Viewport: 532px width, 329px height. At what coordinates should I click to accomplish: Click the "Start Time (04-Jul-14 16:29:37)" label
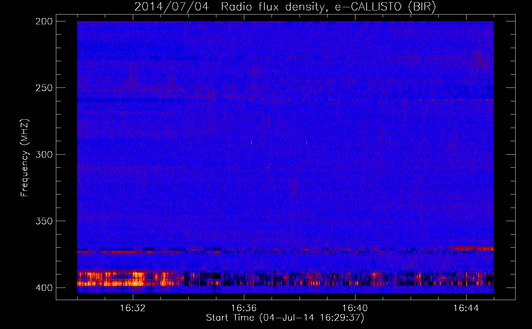[x=285, y=318]
